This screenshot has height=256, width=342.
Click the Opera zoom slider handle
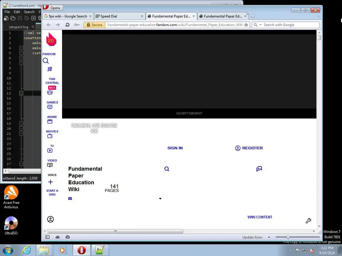288,237
